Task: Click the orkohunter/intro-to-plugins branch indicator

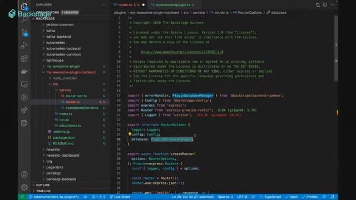Action: pos(54,197)
